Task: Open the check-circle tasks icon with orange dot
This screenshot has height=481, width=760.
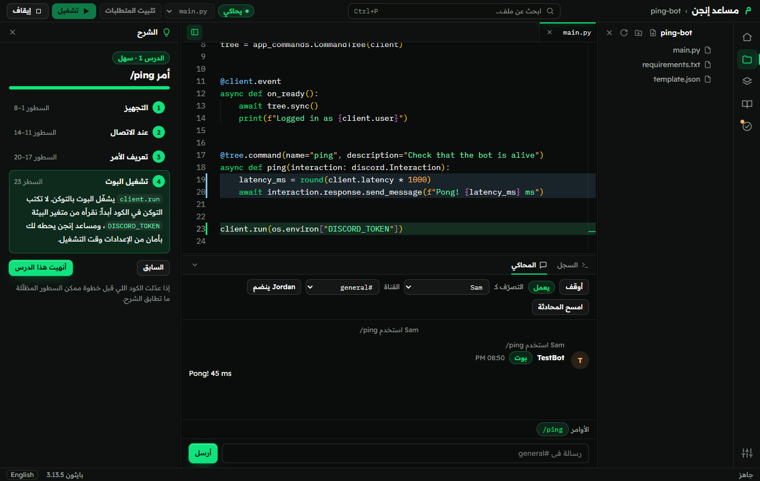Action: coord(747,126)
